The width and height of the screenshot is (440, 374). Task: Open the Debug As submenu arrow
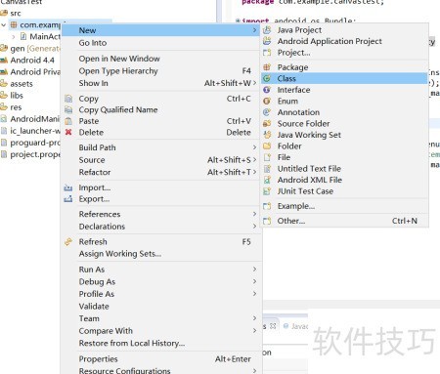(x=254, y=281)
